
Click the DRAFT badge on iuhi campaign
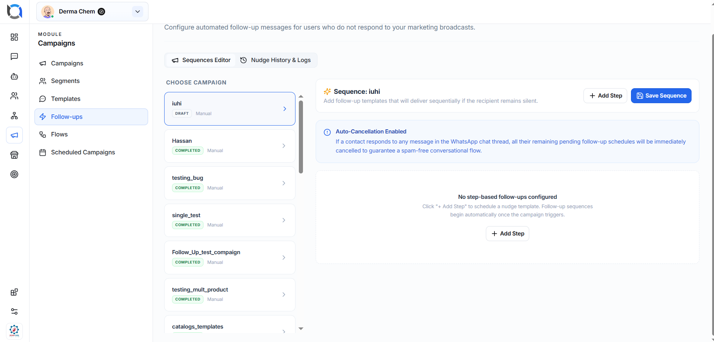(x=182, y=114)
